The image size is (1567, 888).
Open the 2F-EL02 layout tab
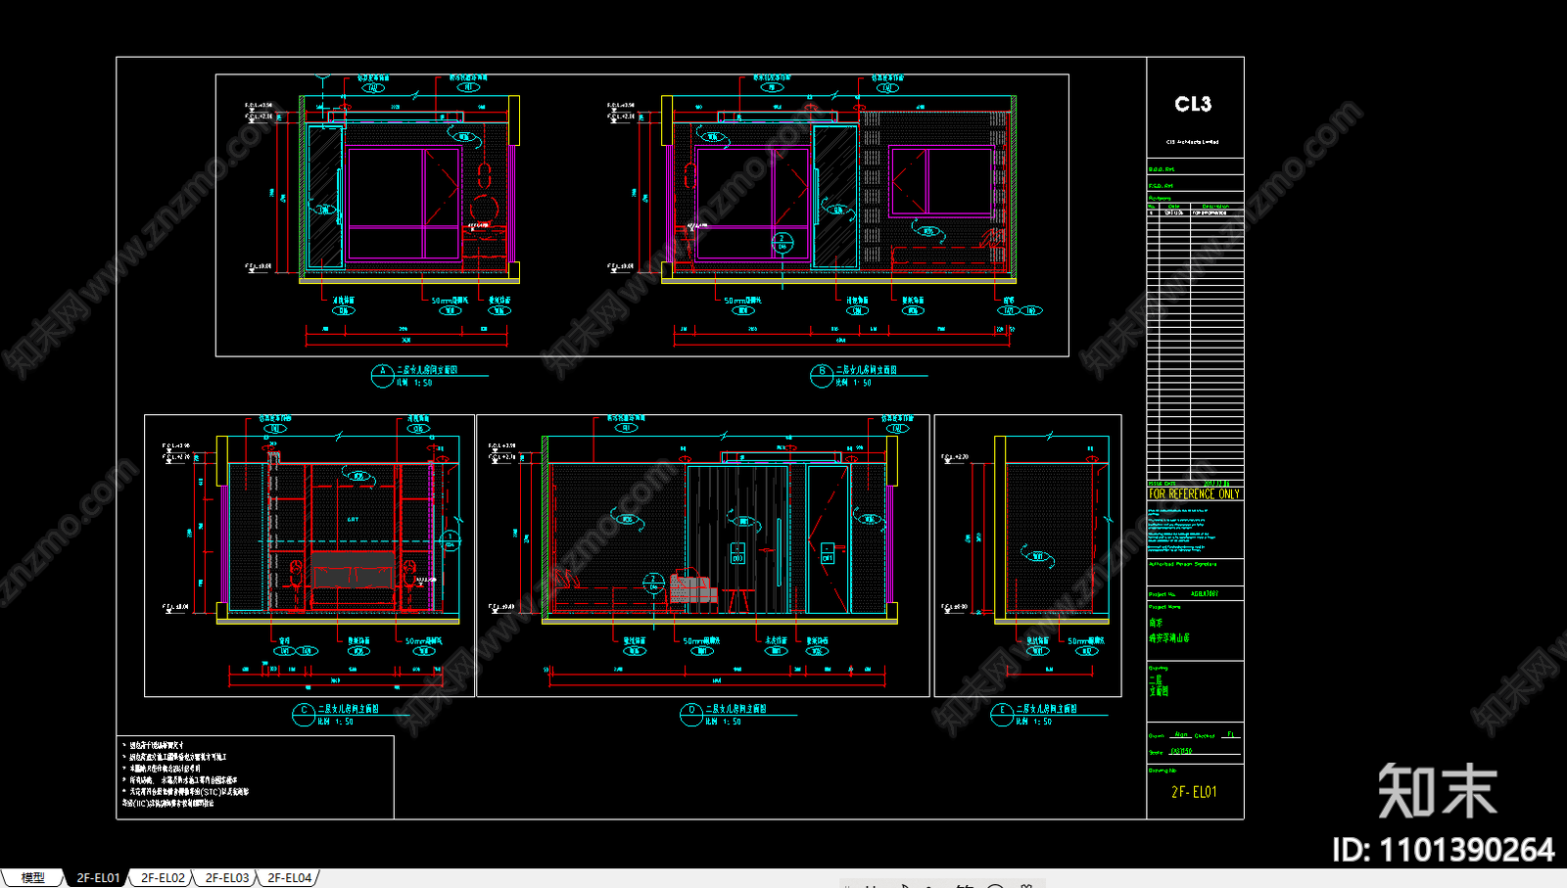[163, 878]
